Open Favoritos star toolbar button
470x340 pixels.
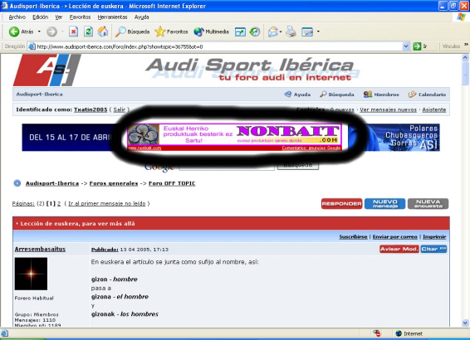click(x=171, y=32)
